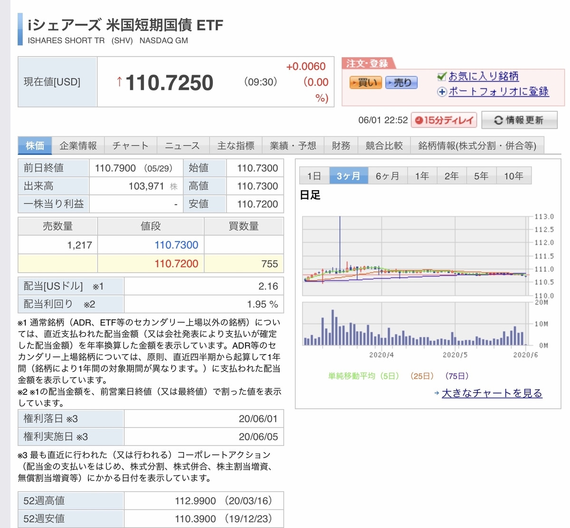This screenshot has height=528, width=570.
Task: Click the （75日） moving average legend
Action: [x=457, y=376]
